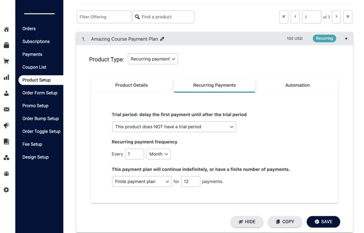Viewport: 364px width, 233px height.
Task: Open the email envelope icon
Action: (6, 109)
